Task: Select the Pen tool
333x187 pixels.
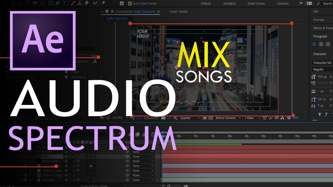Action: pyautogui.click(x=57, y=3)
